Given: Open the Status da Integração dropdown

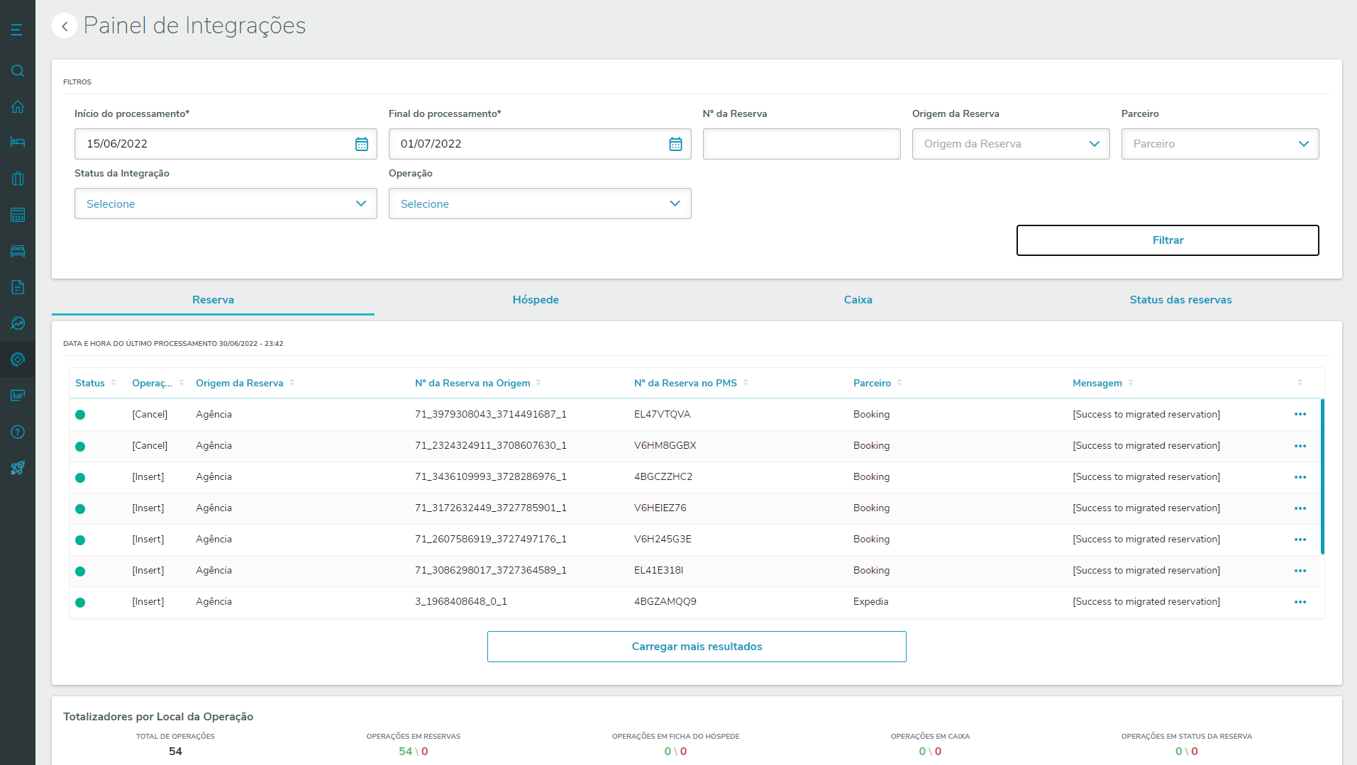Looking at the screenshot, I should click(226, 203).
